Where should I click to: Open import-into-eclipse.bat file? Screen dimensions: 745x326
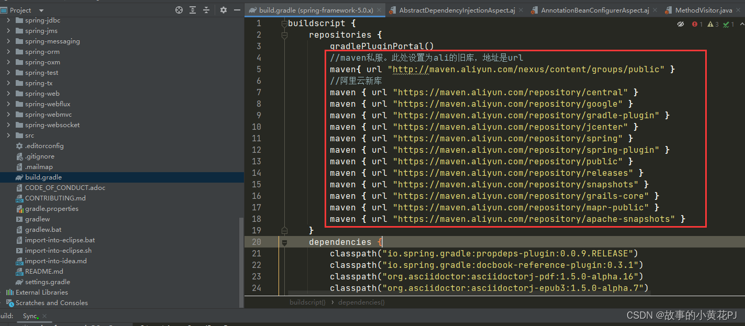tap(60, 240)
